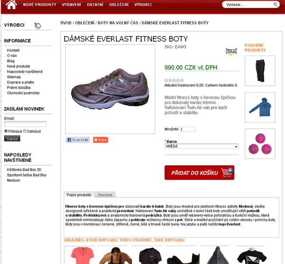Switch to the Recenze tab
The image size is (285, 264).
click(x=105, y=195)
